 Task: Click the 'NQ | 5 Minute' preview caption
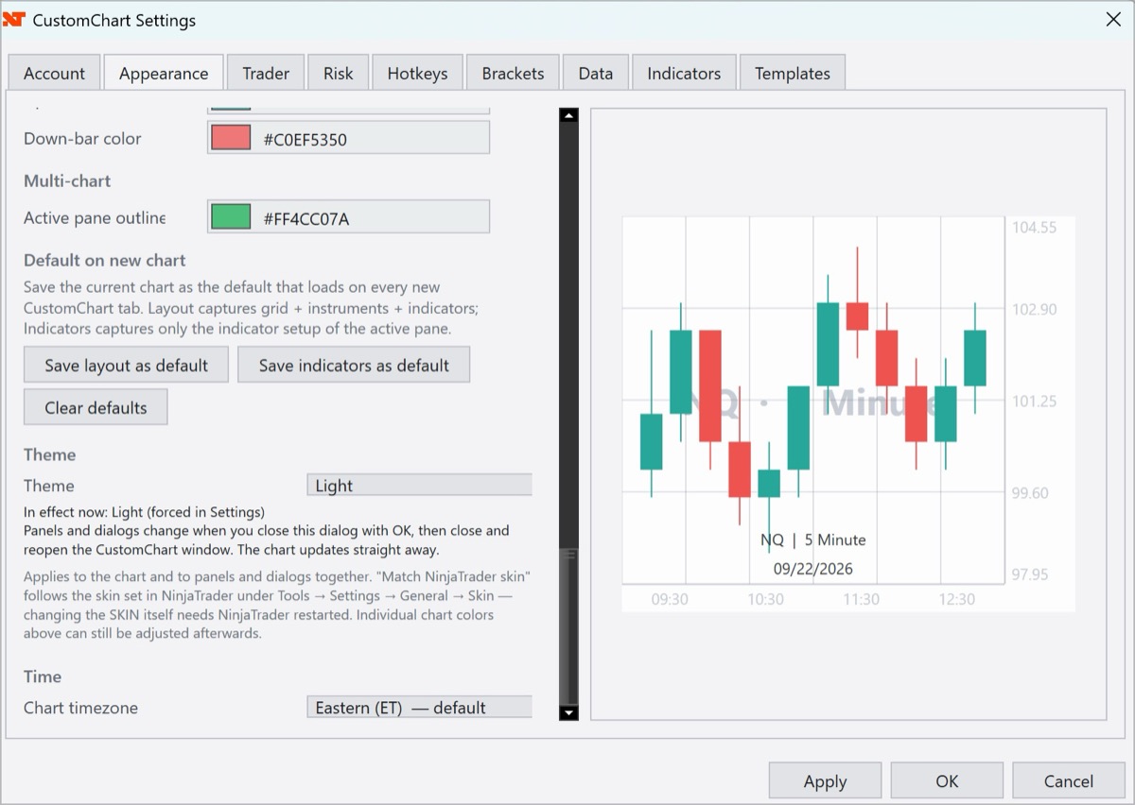(813, 540)
